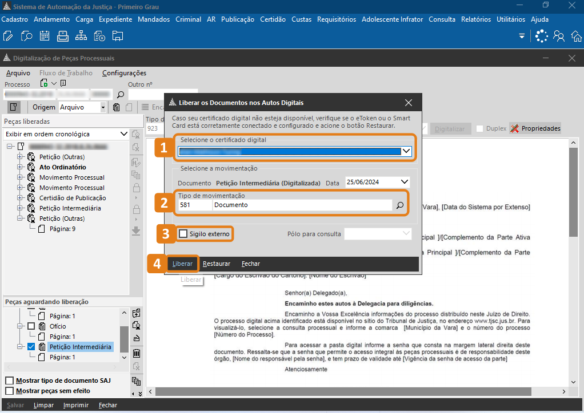Click the Liberar button in dialog

(x=182, y=264)
